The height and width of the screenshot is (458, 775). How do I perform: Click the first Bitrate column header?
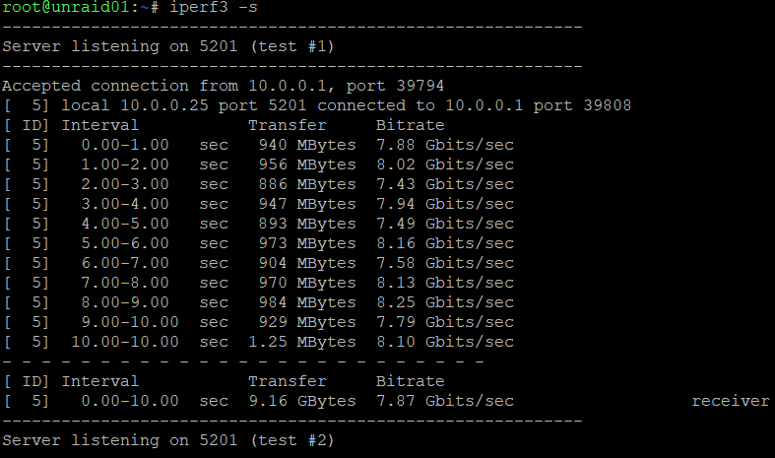click(411, 125)
